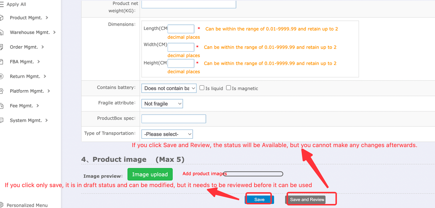The height and width of the screenshot is (208, 435).
Task: Open the Personalized Menu item
Action: pyautogui.click(x=27, y=205)
